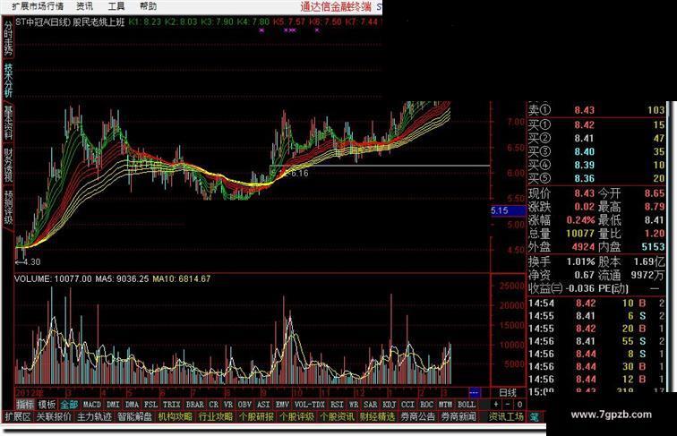Click the VOLUME: 10077.00 label

click(x=53, y=278)
